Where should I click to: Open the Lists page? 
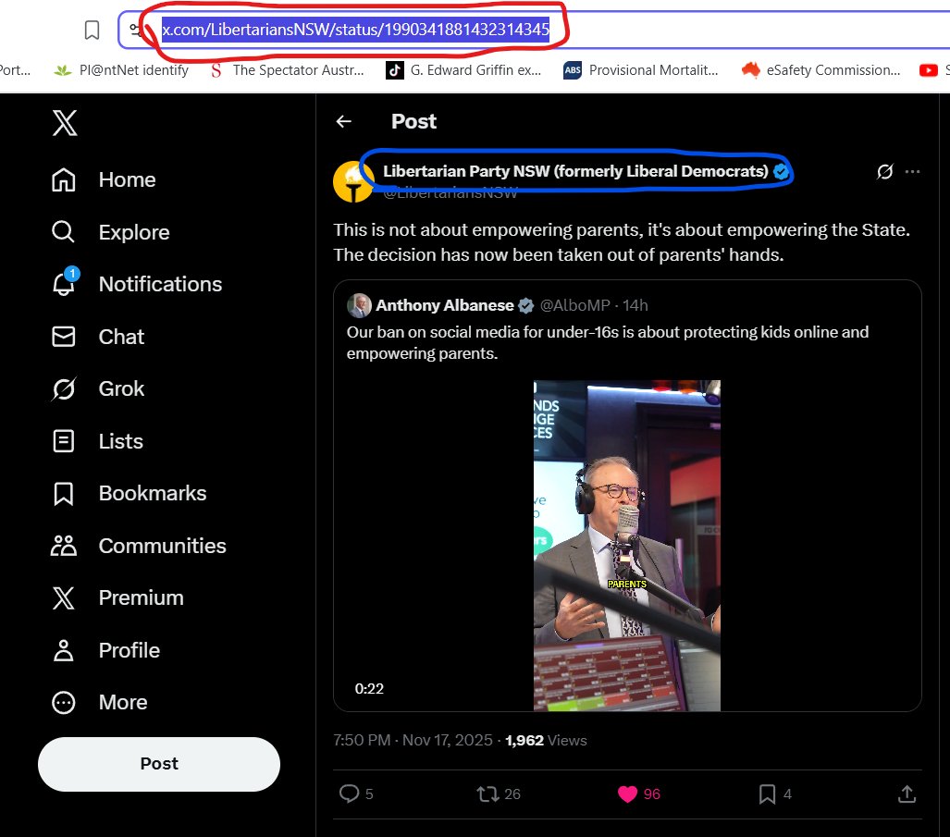click(x=97, y=441)
